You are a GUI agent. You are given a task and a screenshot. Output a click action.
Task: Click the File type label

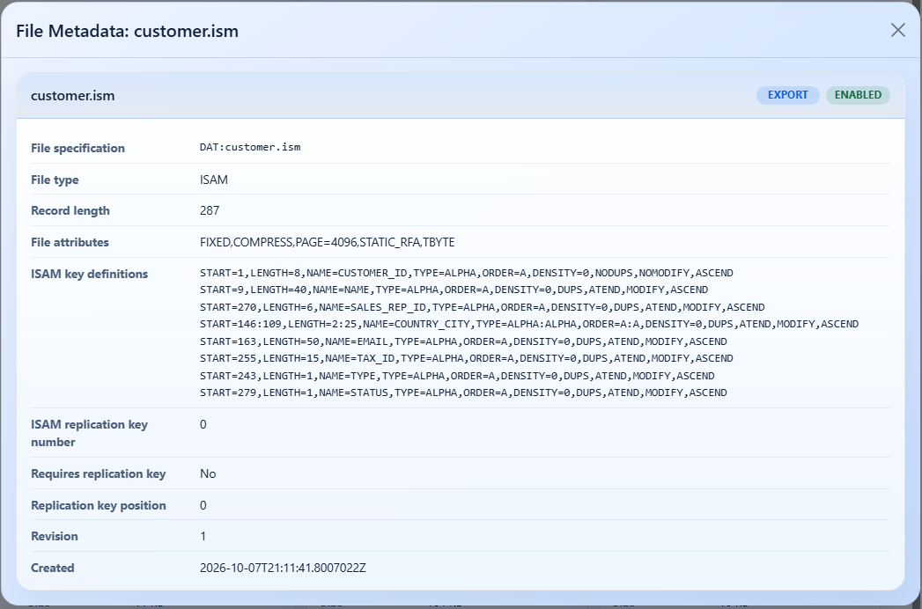point(55,180)
